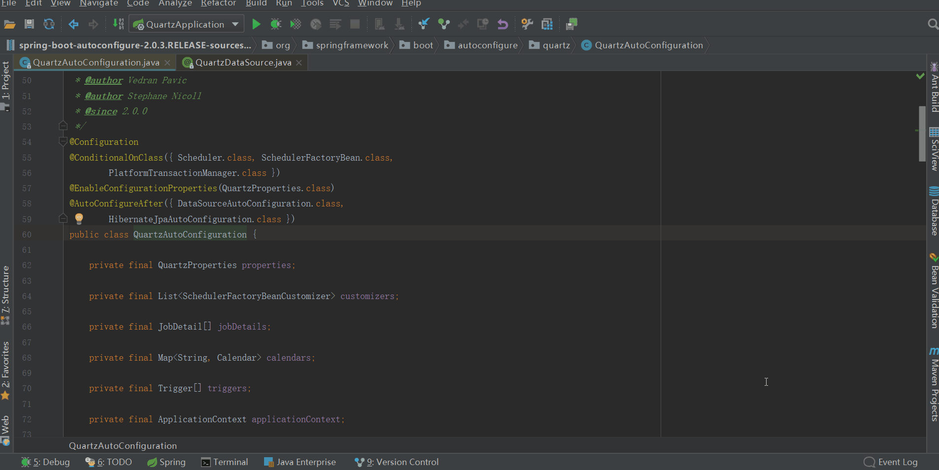Click the green inspection checkmark indicator
This screenshot has width=939, height=470.
(920, 76)
